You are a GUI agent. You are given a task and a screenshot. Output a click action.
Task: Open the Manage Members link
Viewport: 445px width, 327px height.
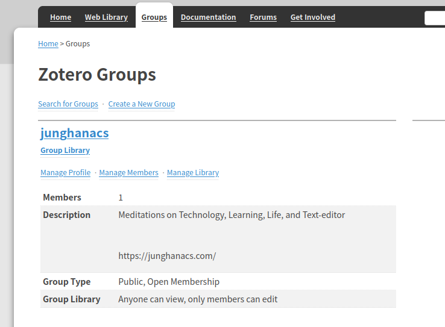tap(128, 173)
